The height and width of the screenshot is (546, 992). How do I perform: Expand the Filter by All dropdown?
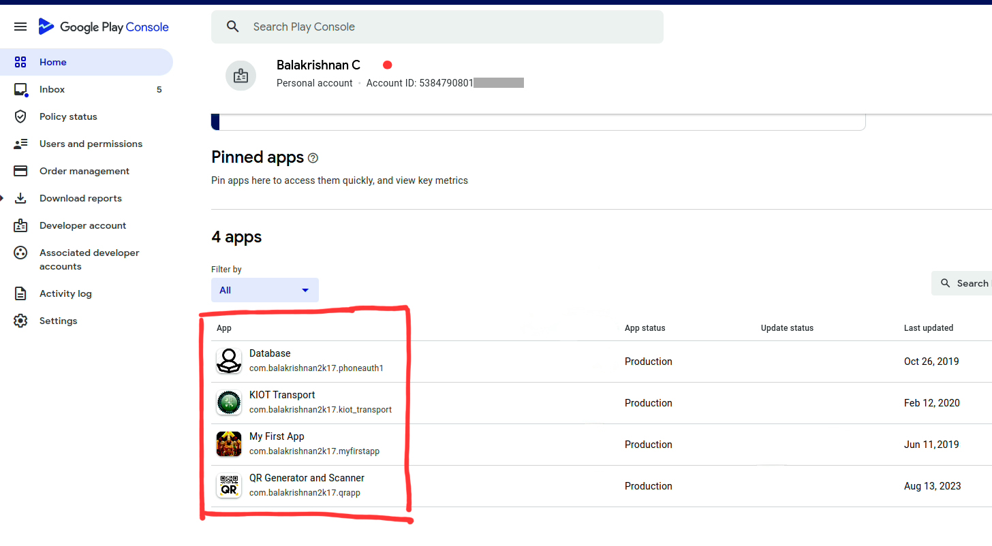(264, 290)
